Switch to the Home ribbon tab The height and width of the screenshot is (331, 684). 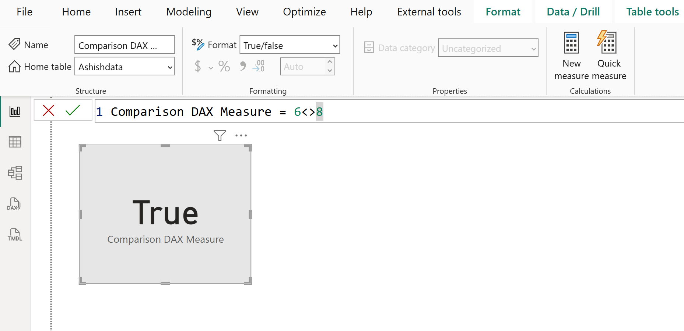(76, 11)
